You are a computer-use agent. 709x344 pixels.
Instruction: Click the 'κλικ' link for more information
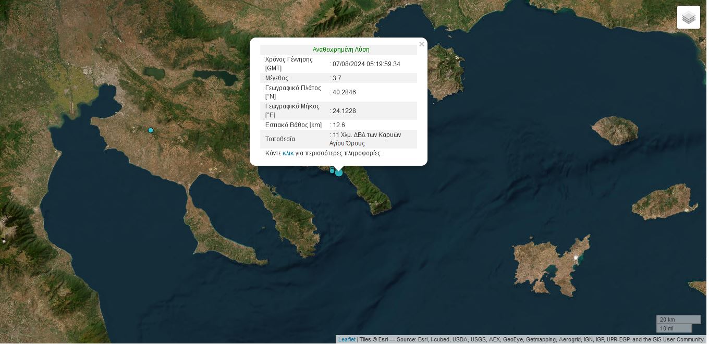click(288, 153)
